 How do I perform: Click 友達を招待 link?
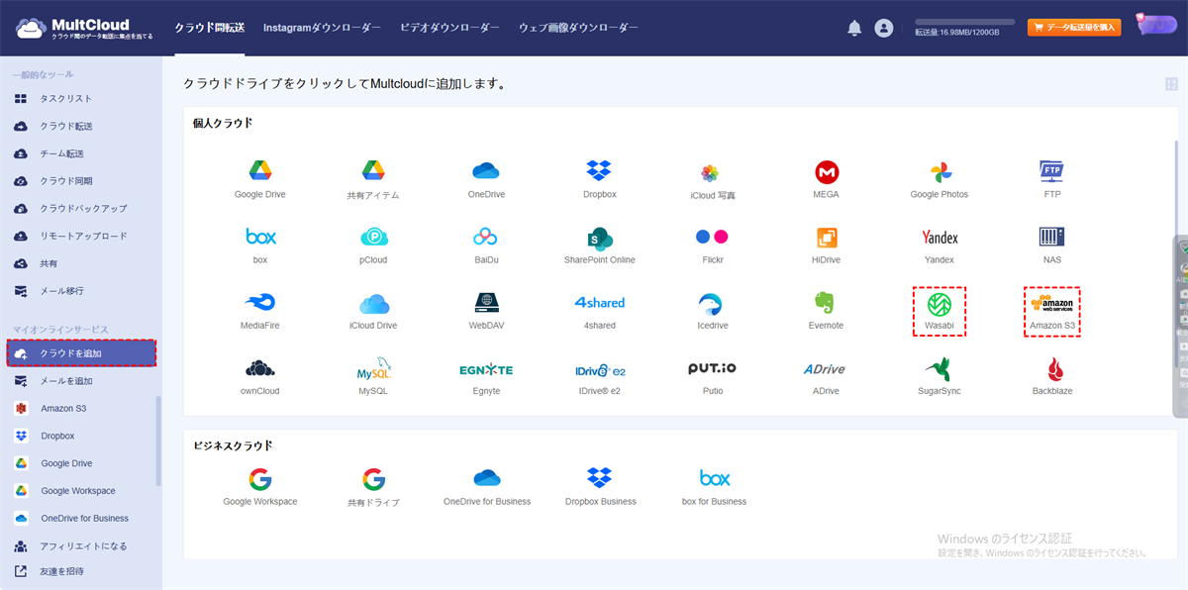tap(61, 571)
